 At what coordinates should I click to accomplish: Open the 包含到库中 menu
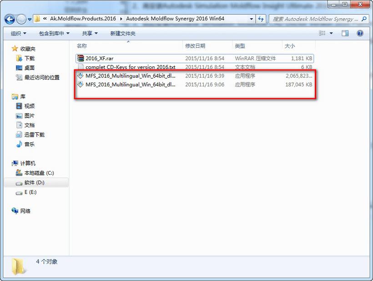pos(54,34)
